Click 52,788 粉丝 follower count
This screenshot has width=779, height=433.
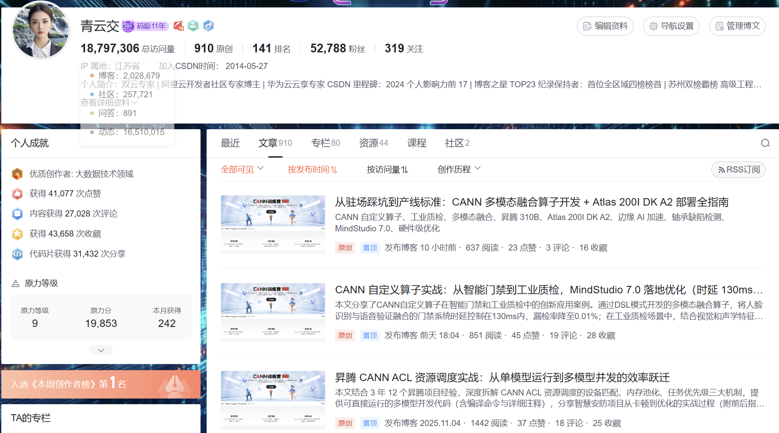tap(338, 48)
